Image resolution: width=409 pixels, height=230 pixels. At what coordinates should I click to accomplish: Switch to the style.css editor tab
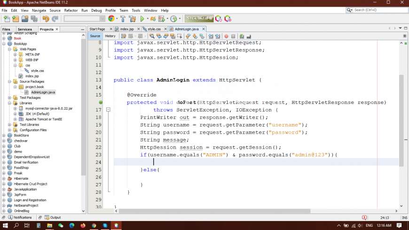pos(154,29)
